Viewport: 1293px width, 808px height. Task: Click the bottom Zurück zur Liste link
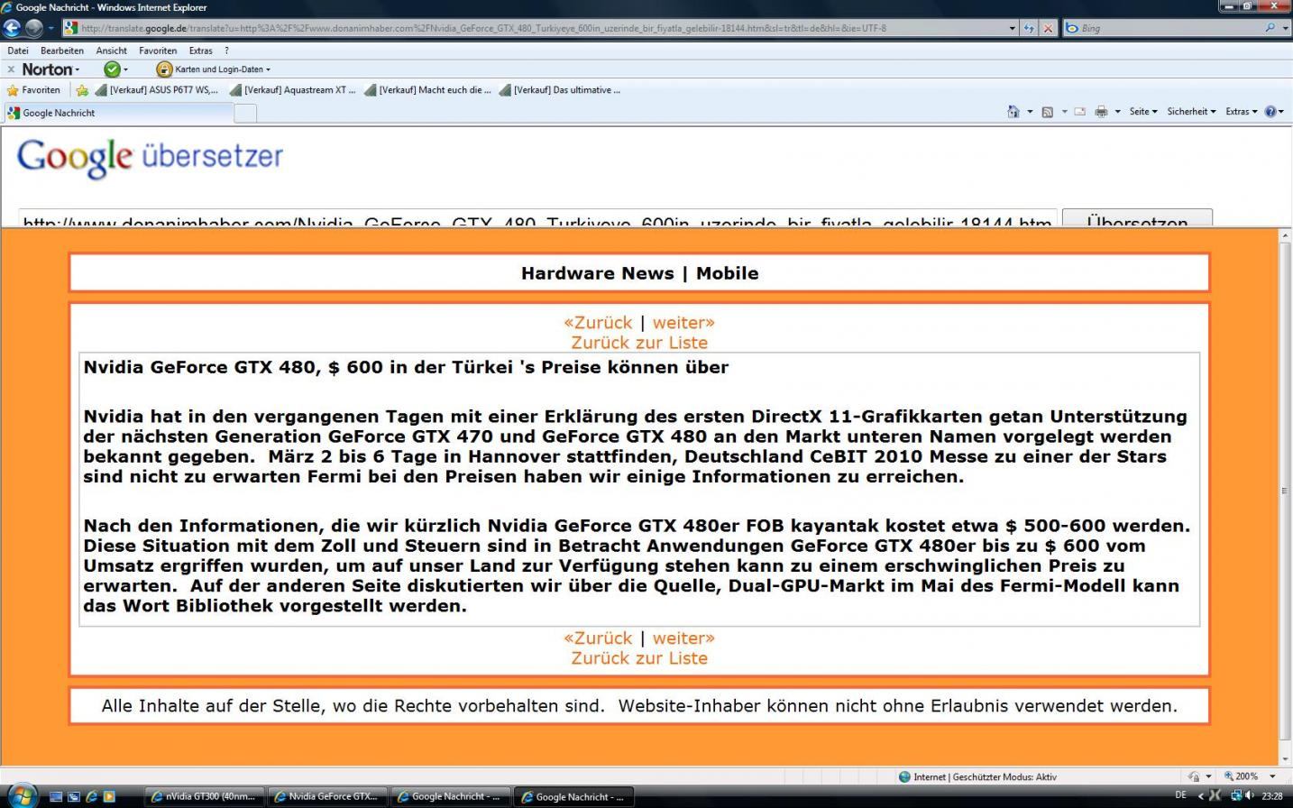[639, 658]
